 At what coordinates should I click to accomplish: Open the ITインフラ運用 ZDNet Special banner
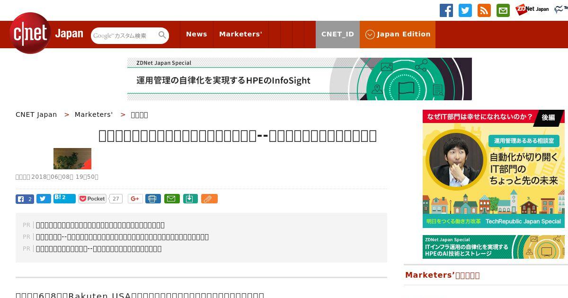pyautogui.click(x=494, y=247)
